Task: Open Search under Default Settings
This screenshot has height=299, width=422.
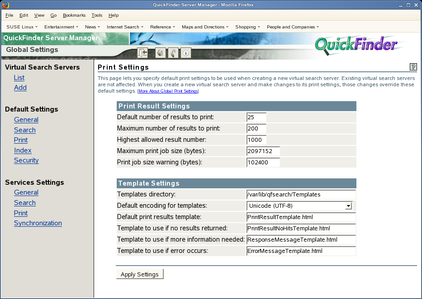Action: (x=25, y=130)
